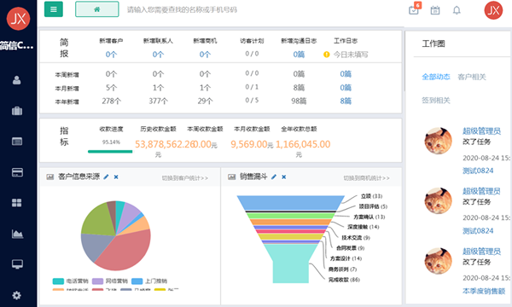This screenshot has width=512, height=307.
Task: Click the JX logo in the sidebar
Action: pyautogui.click(x=18, y=19)
